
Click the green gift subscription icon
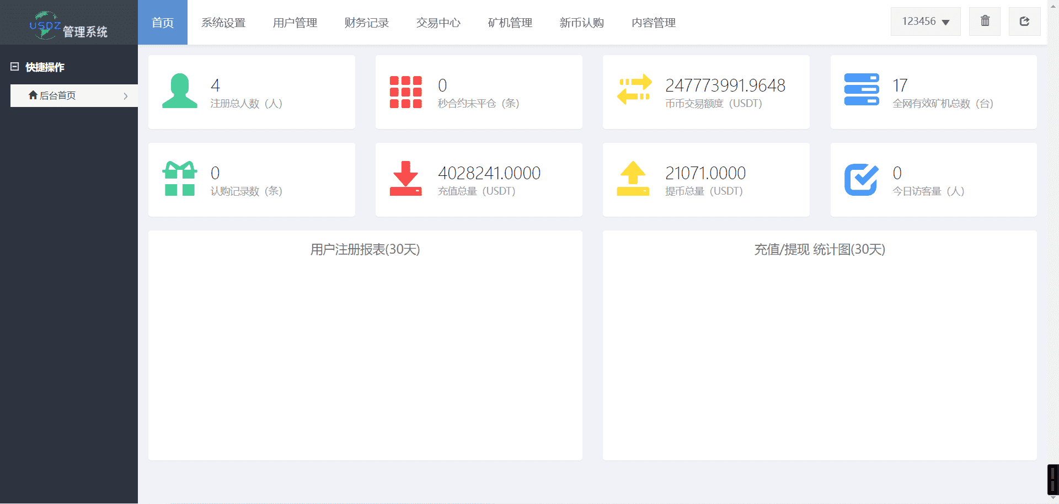coord(179,179)
